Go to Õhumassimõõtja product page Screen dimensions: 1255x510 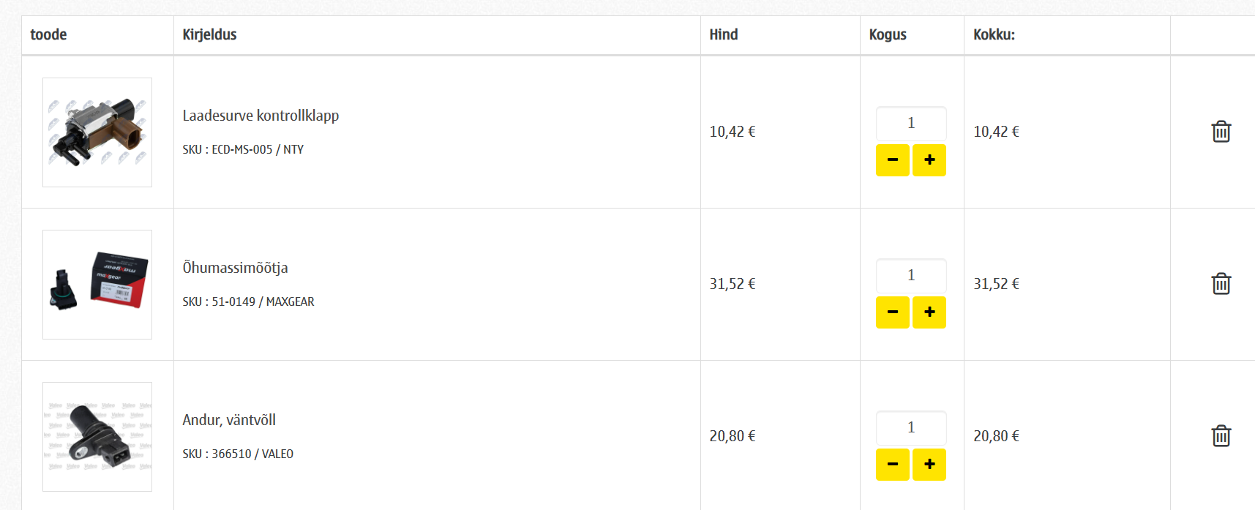tap(235, 268)
